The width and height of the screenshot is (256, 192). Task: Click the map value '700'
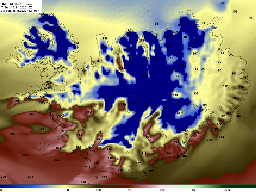click(x=3, y=177)
